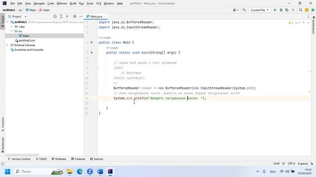Collapse all in Project panel
Image resolution: width=316 pixels, height=177 pixels.
pyautogui.click(x=67, y=16)
